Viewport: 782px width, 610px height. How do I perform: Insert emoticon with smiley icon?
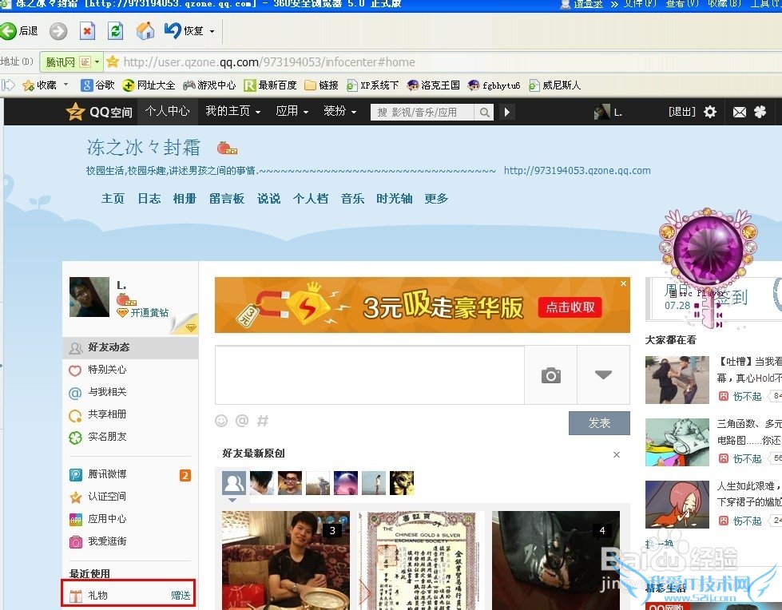[x=221, y=421]
